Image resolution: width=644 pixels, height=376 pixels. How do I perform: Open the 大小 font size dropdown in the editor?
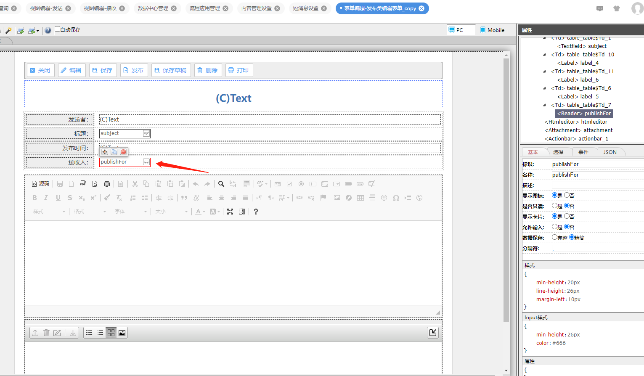click(x=172, y=212)
